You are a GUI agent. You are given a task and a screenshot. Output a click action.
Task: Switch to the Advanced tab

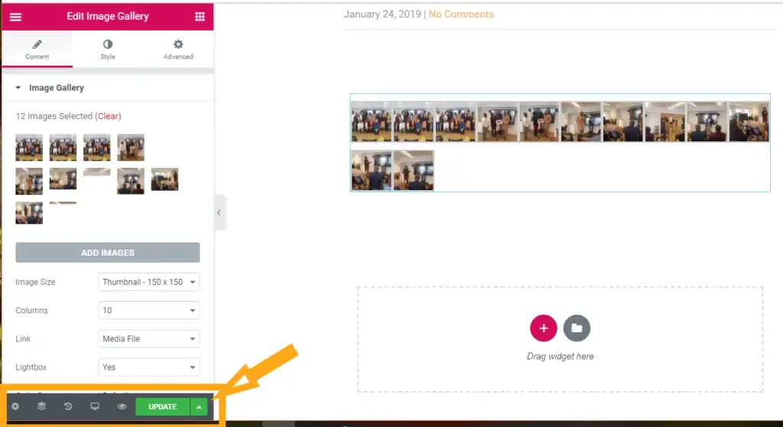tap(178, 50)
